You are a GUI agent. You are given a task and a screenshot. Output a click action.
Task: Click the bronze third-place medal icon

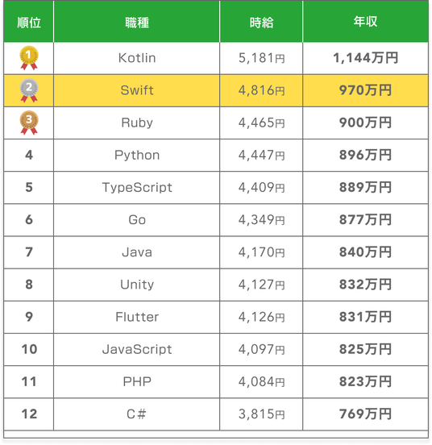point(29,123)
